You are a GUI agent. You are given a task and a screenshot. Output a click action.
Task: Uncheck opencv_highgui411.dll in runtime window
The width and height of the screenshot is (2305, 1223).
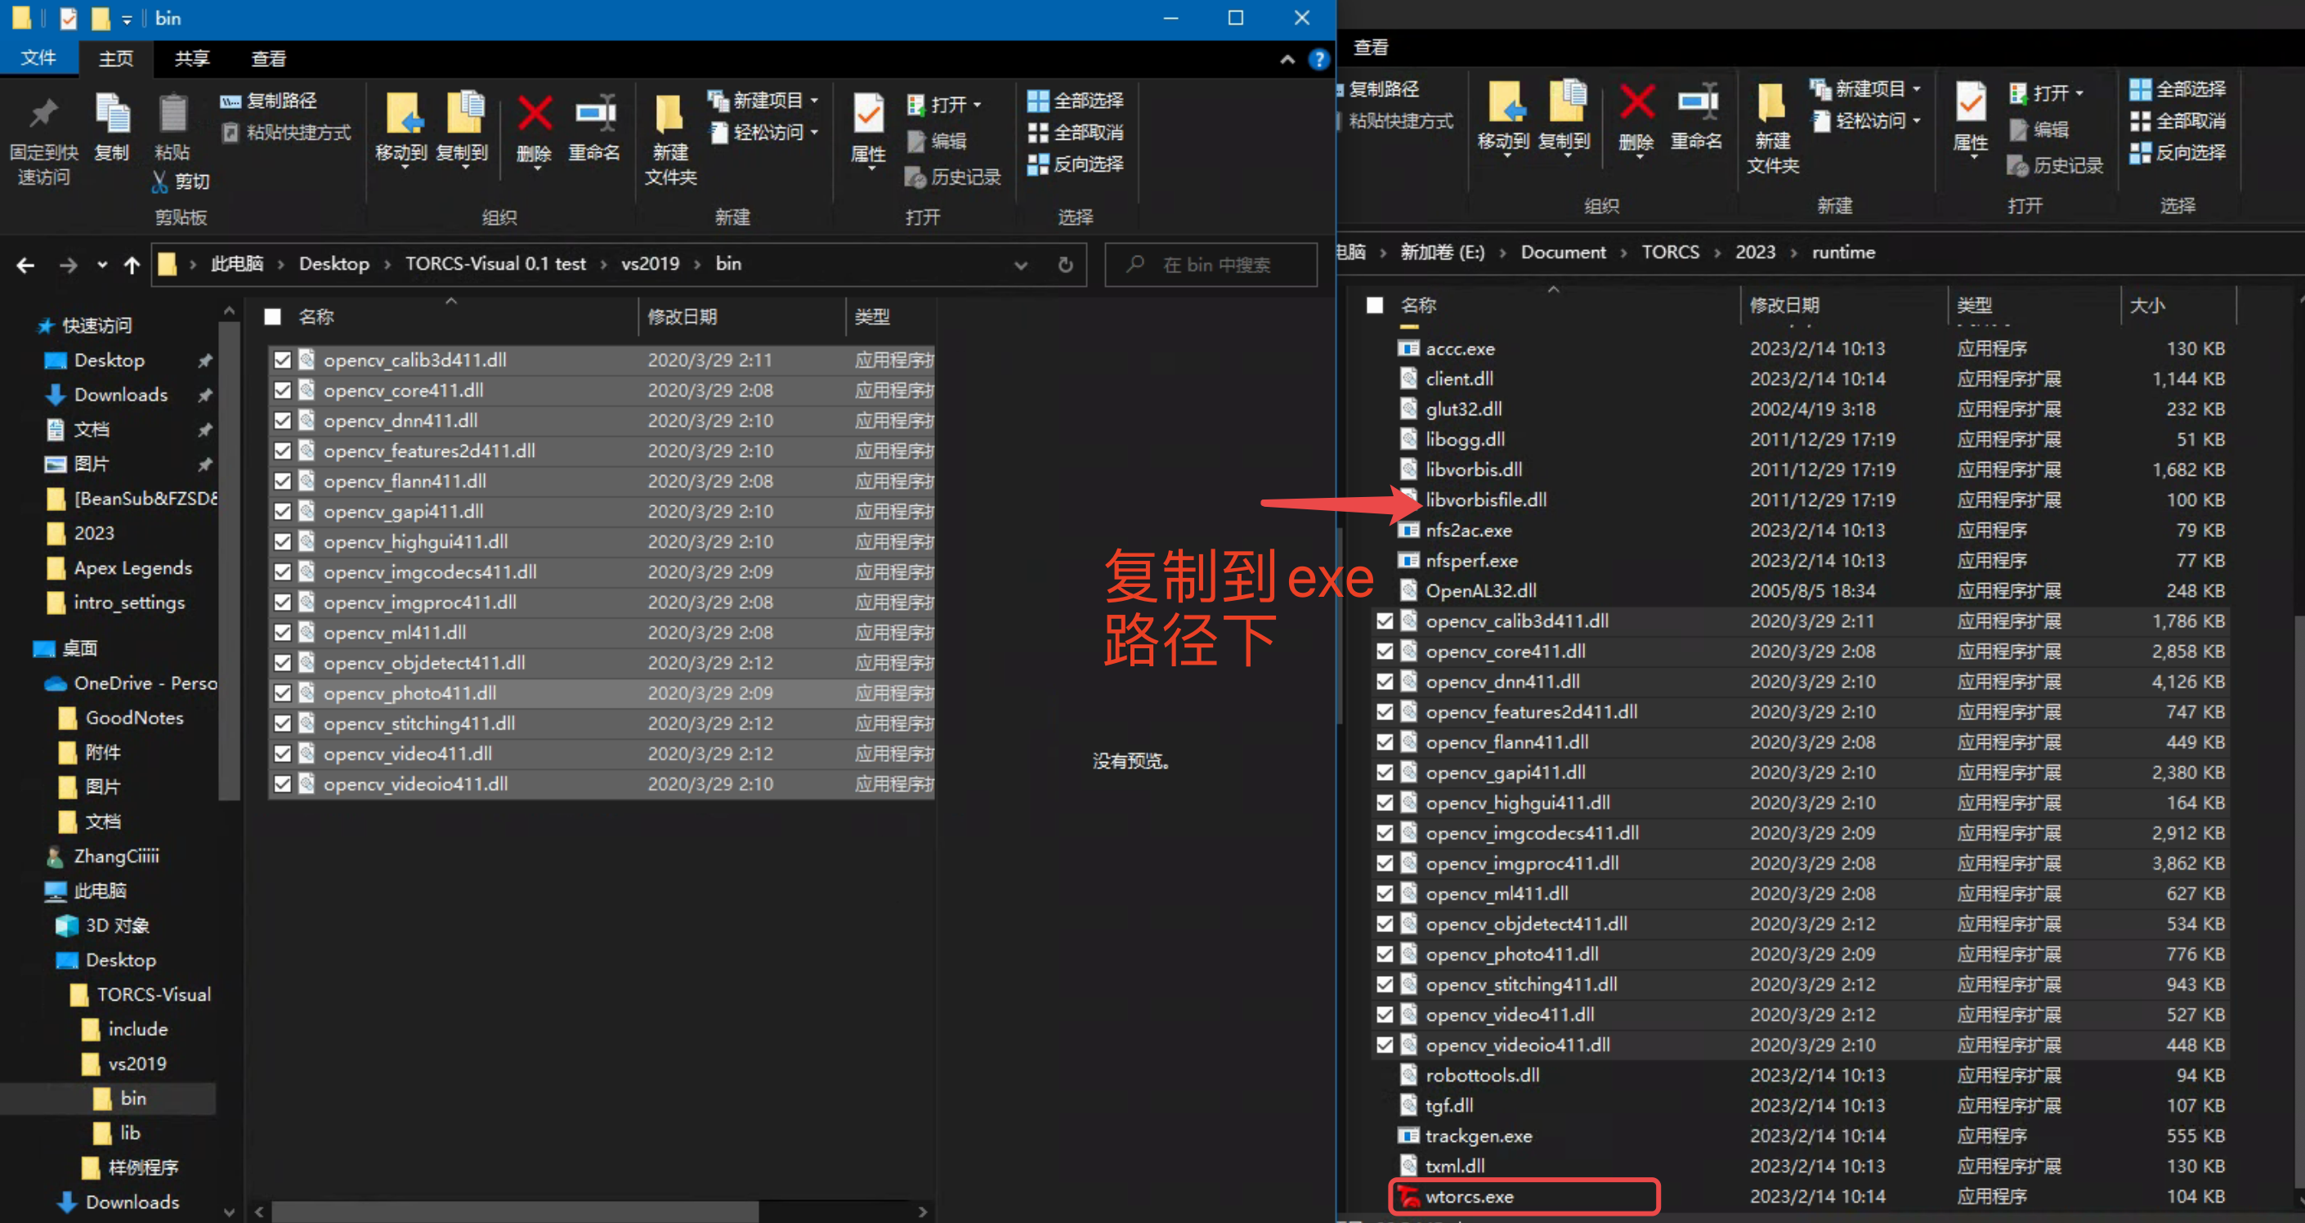pos(1385,803)
